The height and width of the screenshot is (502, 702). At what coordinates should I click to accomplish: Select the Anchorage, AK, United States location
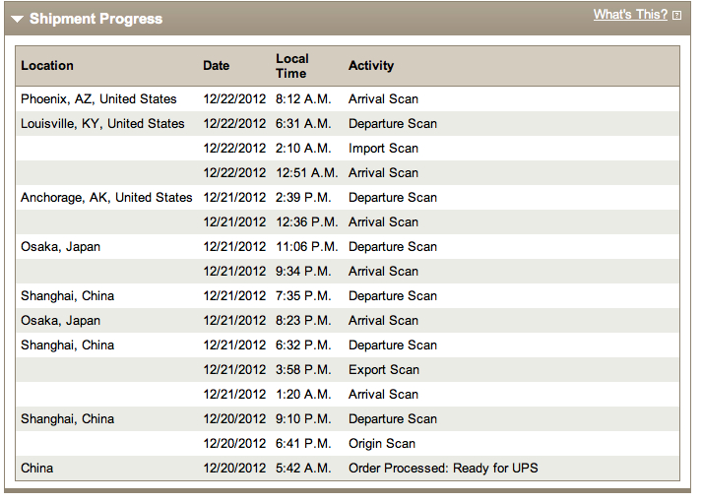106,198
